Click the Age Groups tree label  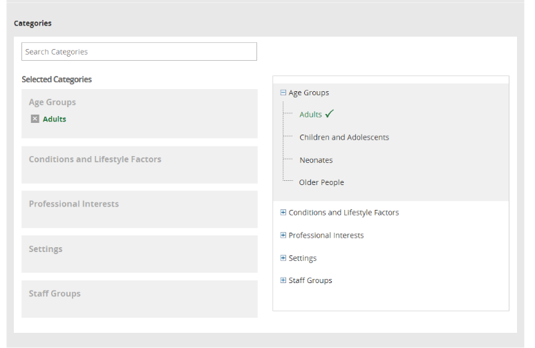pyautogui.click(x=308, y=93)
